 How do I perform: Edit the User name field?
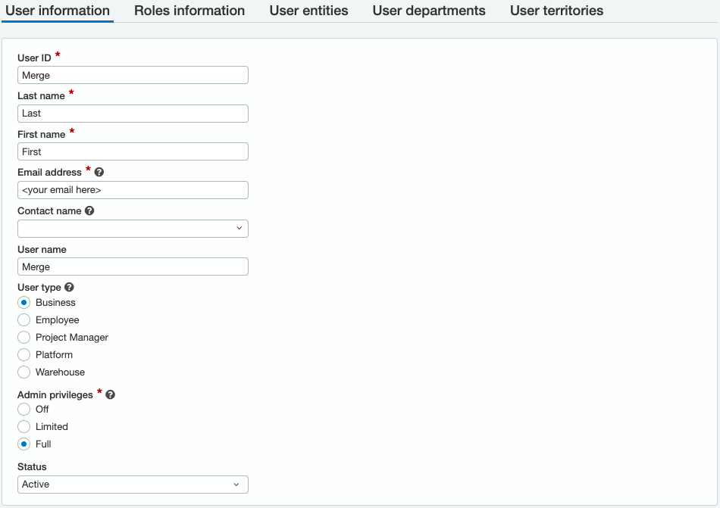(133, 266)
